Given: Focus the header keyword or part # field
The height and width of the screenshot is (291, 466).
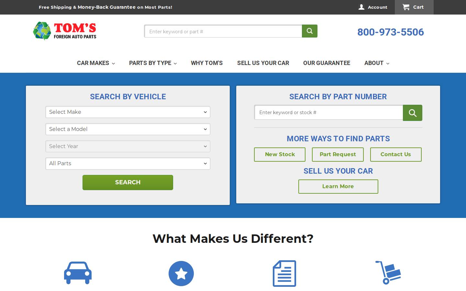Looking at the screenshot, I should [x=223, y=31].
